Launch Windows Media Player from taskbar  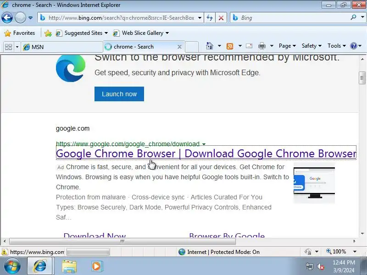coord(96,266)
